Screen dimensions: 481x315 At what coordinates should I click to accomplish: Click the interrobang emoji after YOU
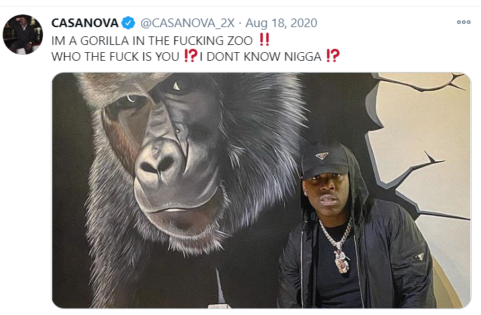190,56
